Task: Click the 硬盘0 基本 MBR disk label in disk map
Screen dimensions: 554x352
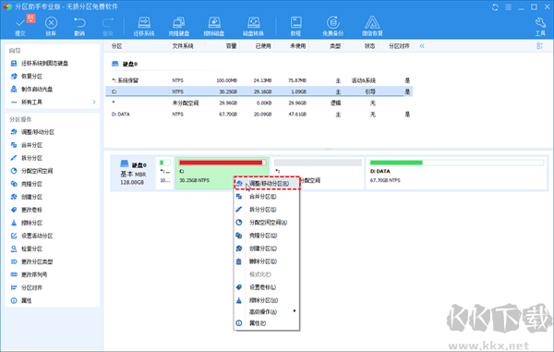Action: point(133,173)
